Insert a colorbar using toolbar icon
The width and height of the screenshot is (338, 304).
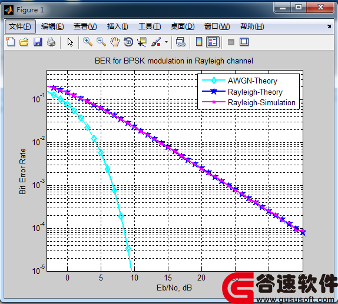coord(199,42)
